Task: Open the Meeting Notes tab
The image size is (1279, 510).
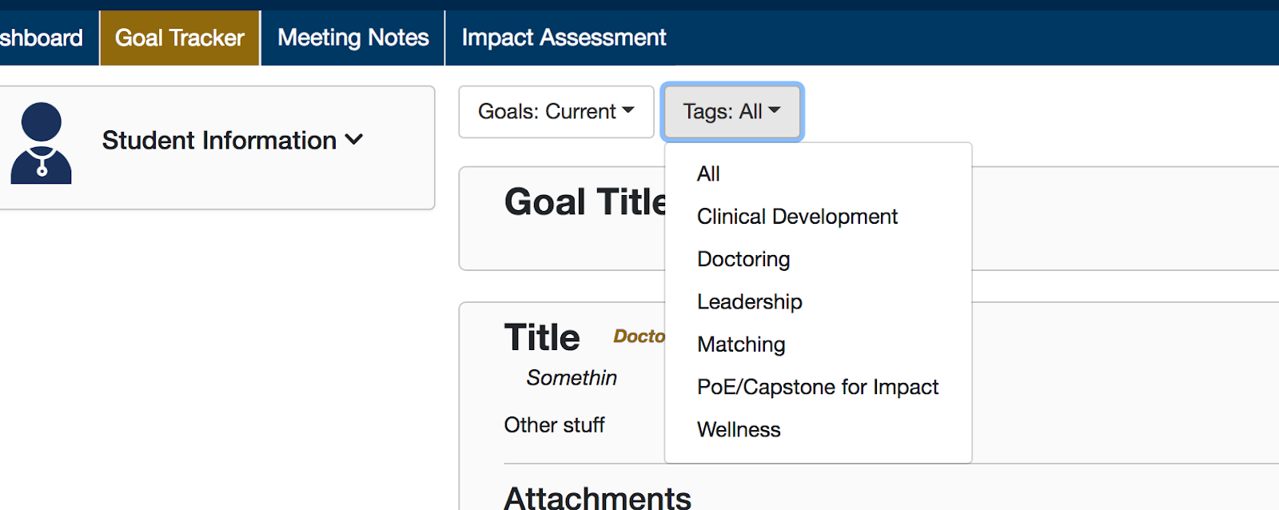Action: click(353, 38)
